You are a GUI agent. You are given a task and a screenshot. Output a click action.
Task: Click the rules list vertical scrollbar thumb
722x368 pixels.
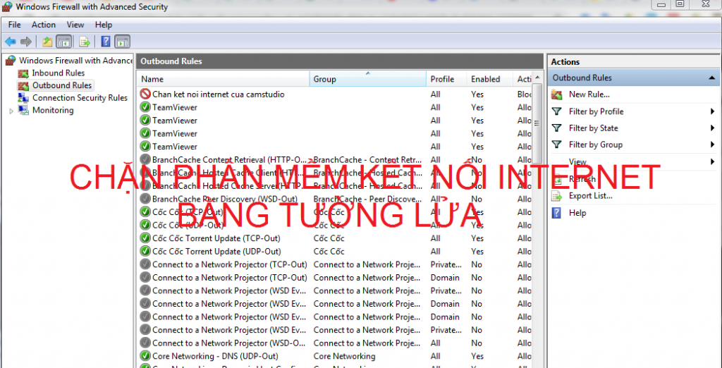(x=537, y=123)
